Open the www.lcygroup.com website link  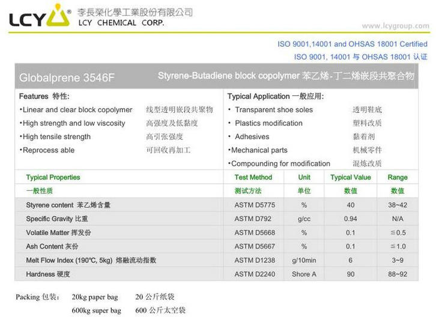(396, 26)
